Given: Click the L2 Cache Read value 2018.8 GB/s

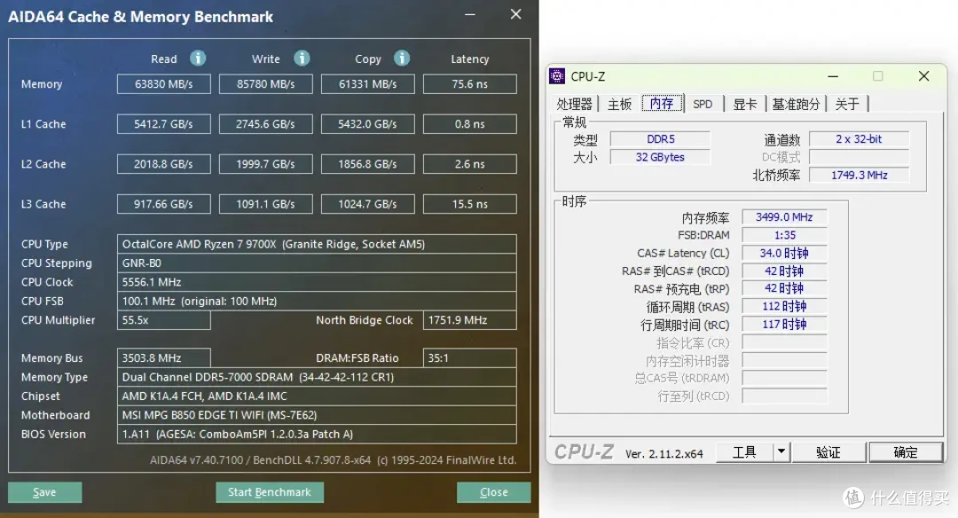Looking at the screenshot, I should point(164,164).
